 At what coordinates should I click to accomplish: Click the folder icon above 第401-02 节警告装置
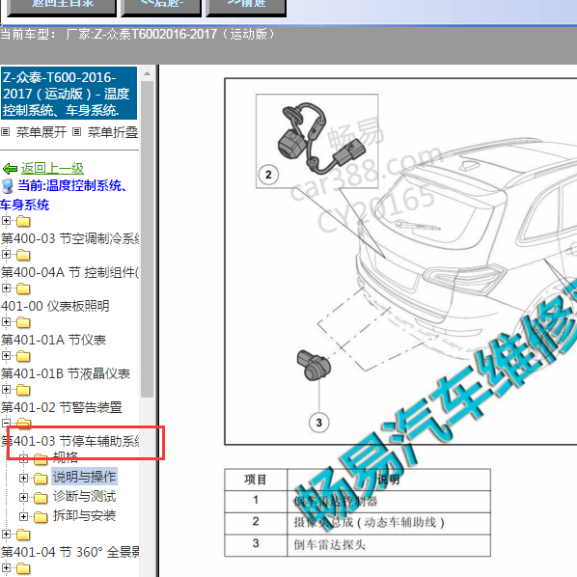point(23,390)
